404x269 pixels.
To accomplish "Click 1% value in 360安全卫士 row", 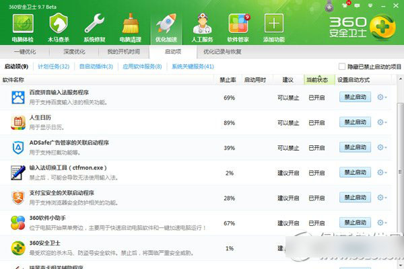I will pyautogui.click(x=230, y=248).
